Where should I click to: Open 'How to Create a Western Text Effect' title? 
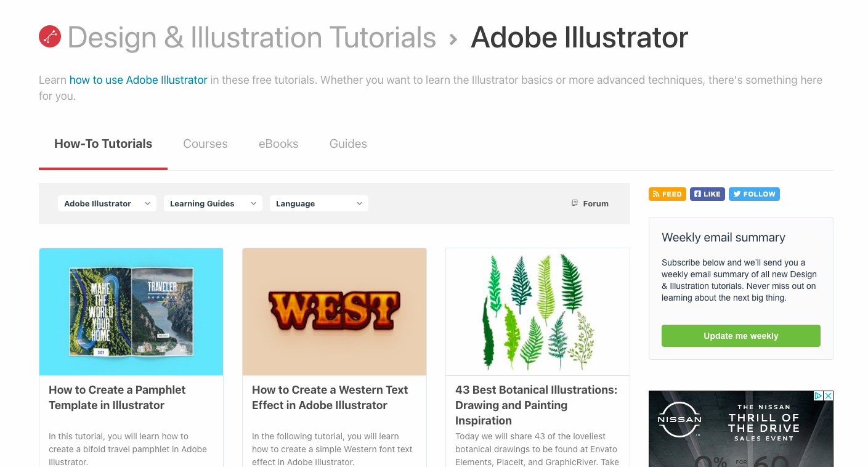[330, 397]
